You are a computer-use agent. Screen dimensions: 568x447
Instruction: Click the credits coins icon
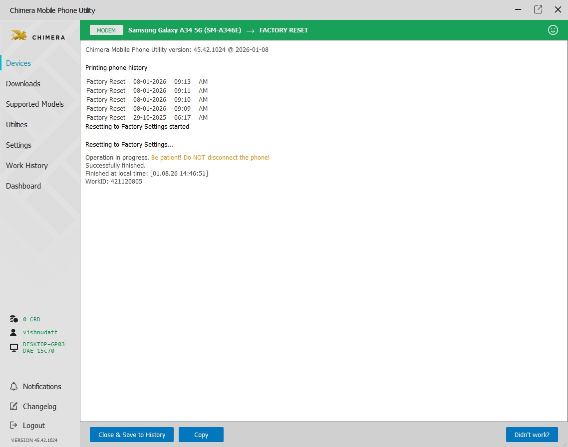coord(14,319)
